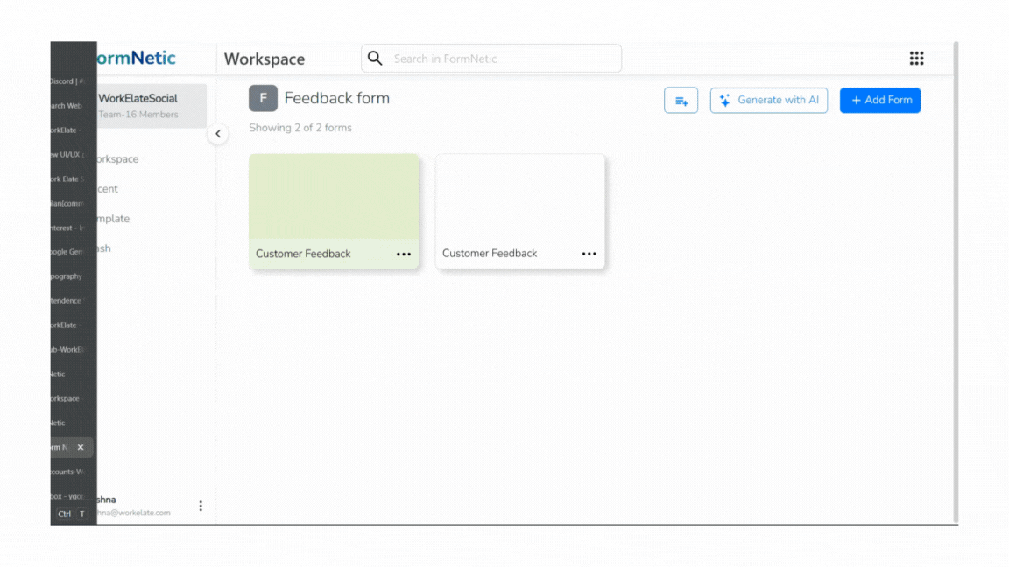1009x567 pixels.
Task: Click the magnifier icon in search bar
Action: (375, 59)
